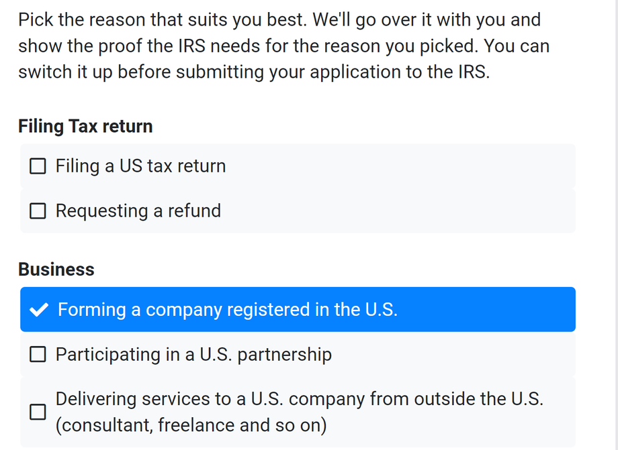Enable the "Participating in a U.S. partnership" checkbox
The width and height of the screenshot is (618, 450).
pos(38,355)
